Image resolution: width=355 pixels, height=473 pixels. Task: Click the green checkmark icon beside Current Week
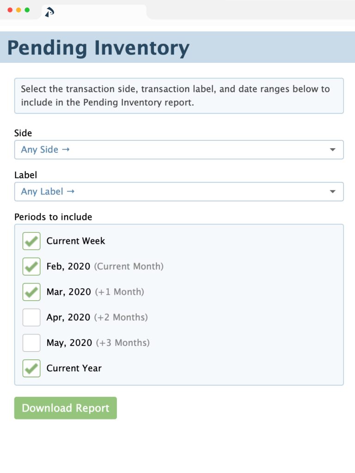pyautogui.click(x=31, y=241)
